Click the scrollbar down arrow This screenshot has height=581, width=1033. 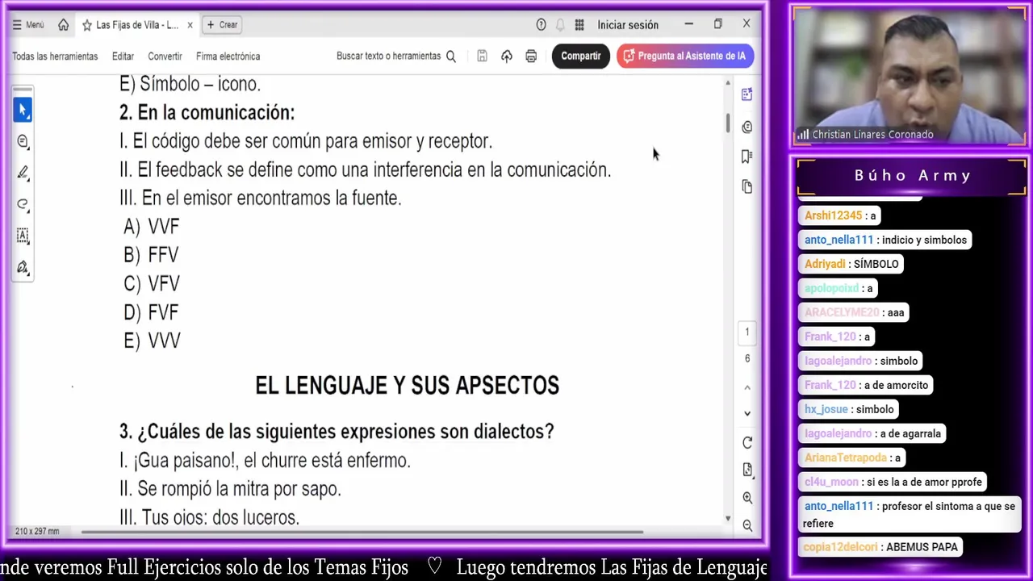(x=728, y=519)
